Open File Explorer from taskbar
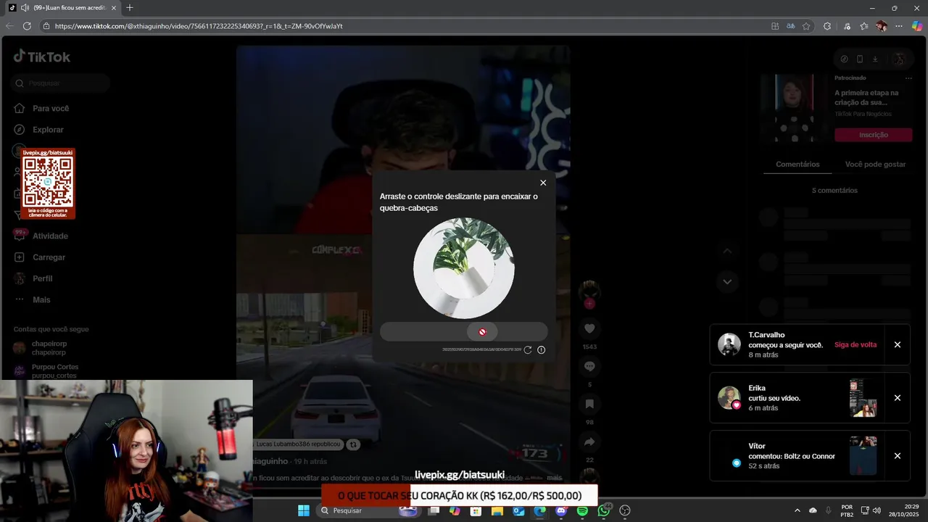The width and height of the screenshot is (928, 522). [x=497, y=510]
